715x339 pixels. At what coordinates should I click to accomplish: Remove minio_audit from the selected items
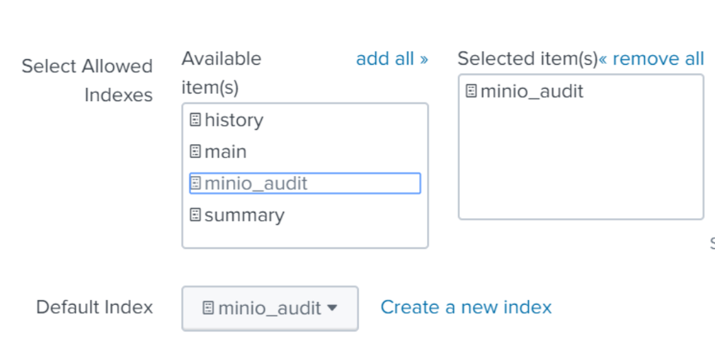[x=531, y=91]
